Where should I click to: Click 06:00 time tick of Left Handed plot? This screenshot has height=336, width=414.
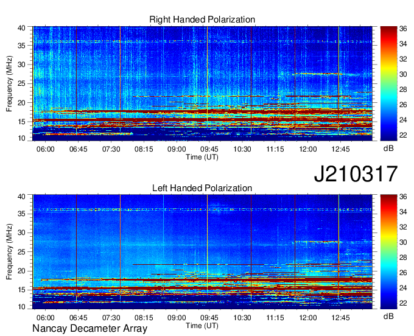[46, 318]
